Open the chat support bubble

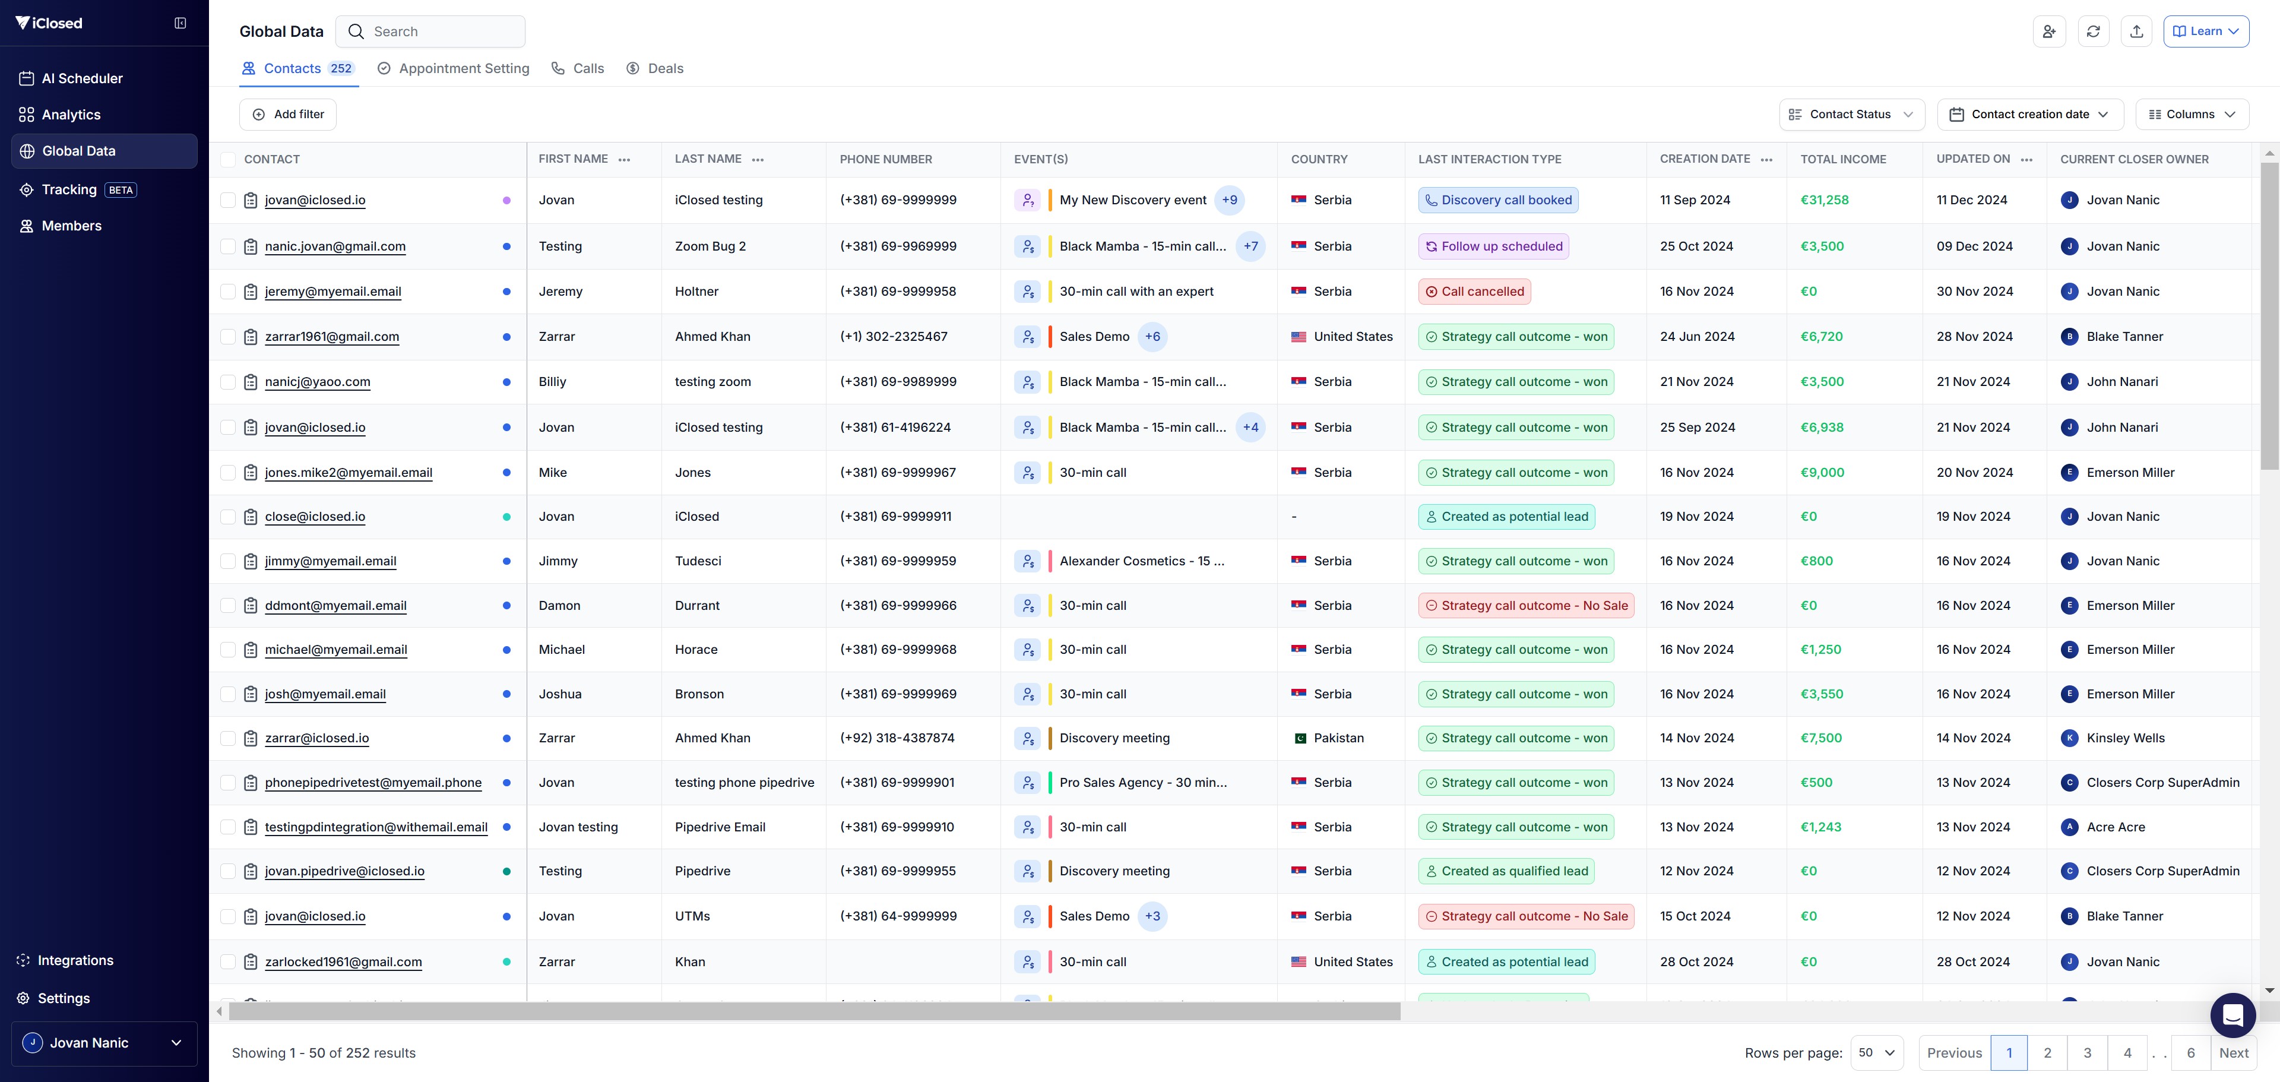pos(2232,1015)
